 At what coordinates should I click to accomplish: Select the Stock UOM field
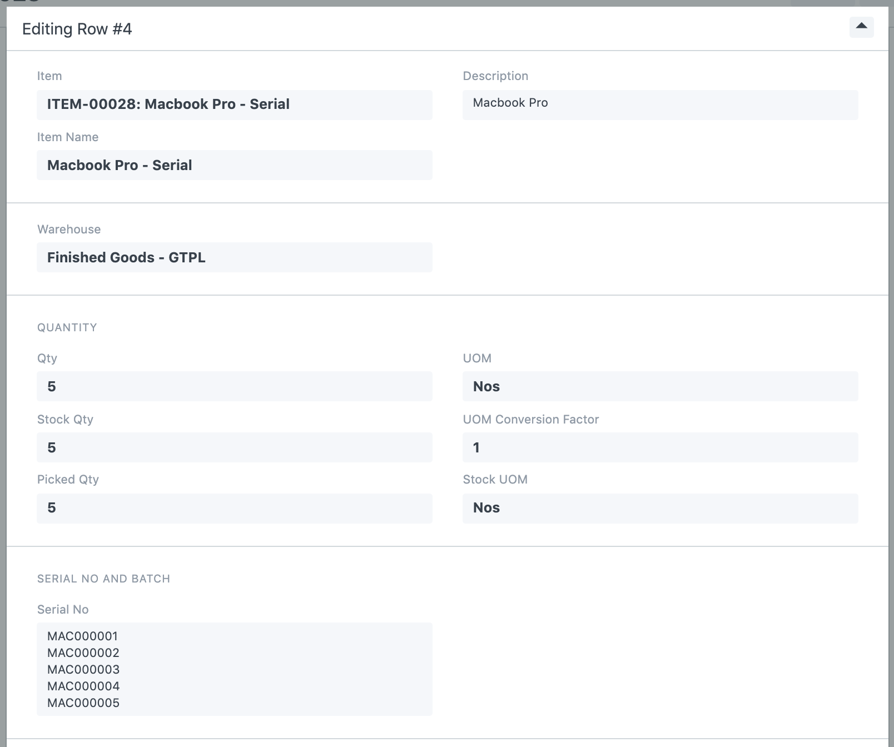coord(660,508)
